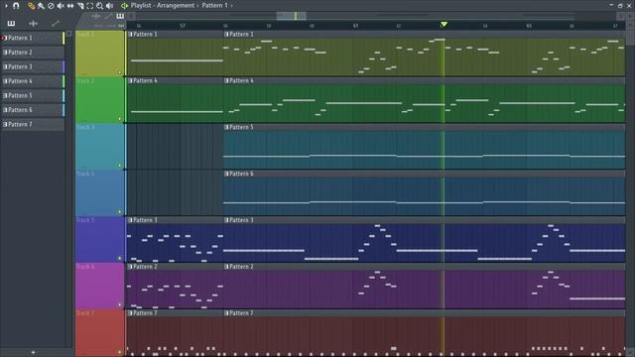
Task: Select the second Pattern 1 clip on Track 1
Action: point(424,54)
